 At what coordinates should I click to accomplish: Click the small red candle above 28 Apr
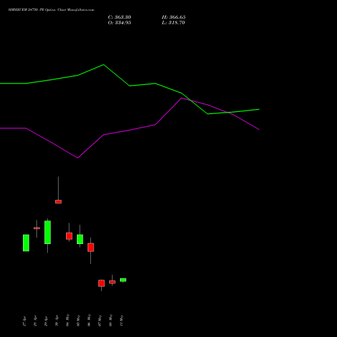37,228
